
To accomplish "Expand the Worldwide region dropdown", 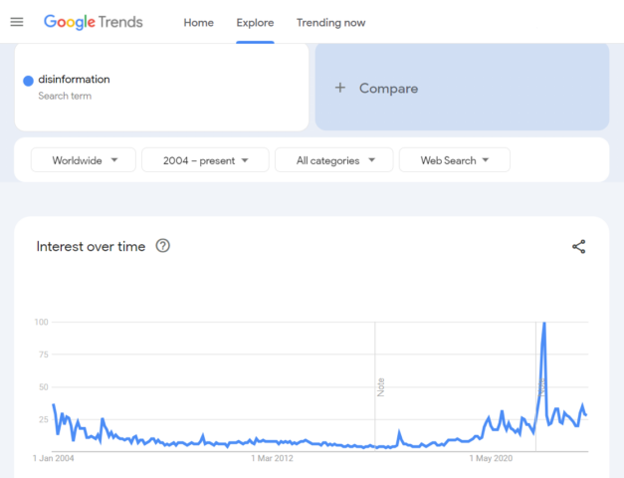I will pyautogui.click(x=84, y=160).
